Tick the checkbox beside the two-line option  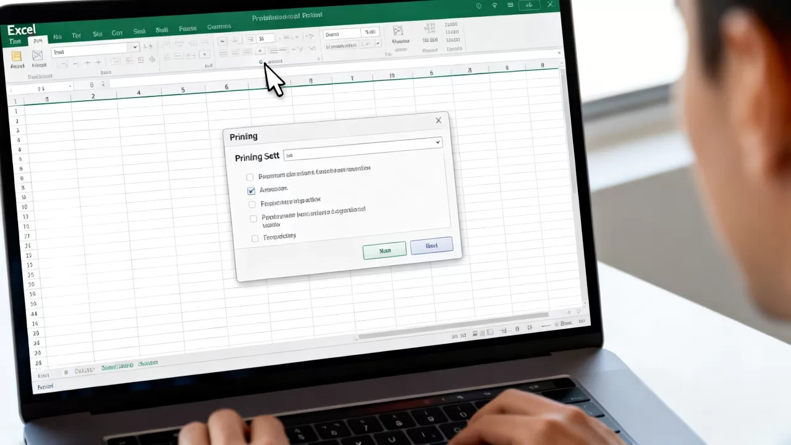[253, 218]
